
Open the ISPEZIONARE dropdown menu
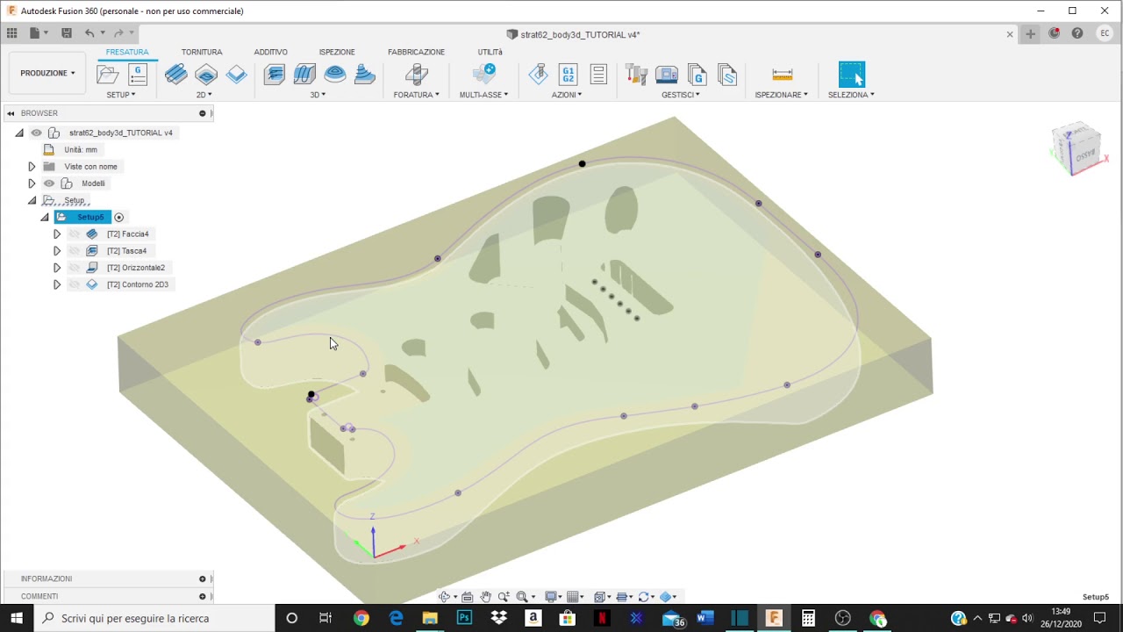pos(782,95)
